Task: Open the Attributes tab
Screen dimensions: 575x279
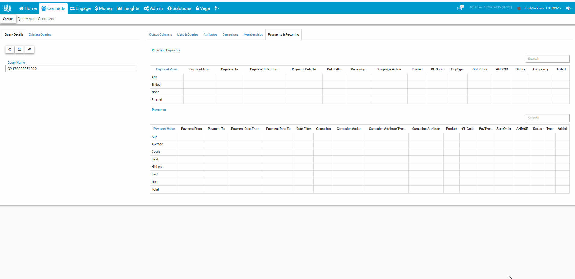Action: (x=210, y=34)
